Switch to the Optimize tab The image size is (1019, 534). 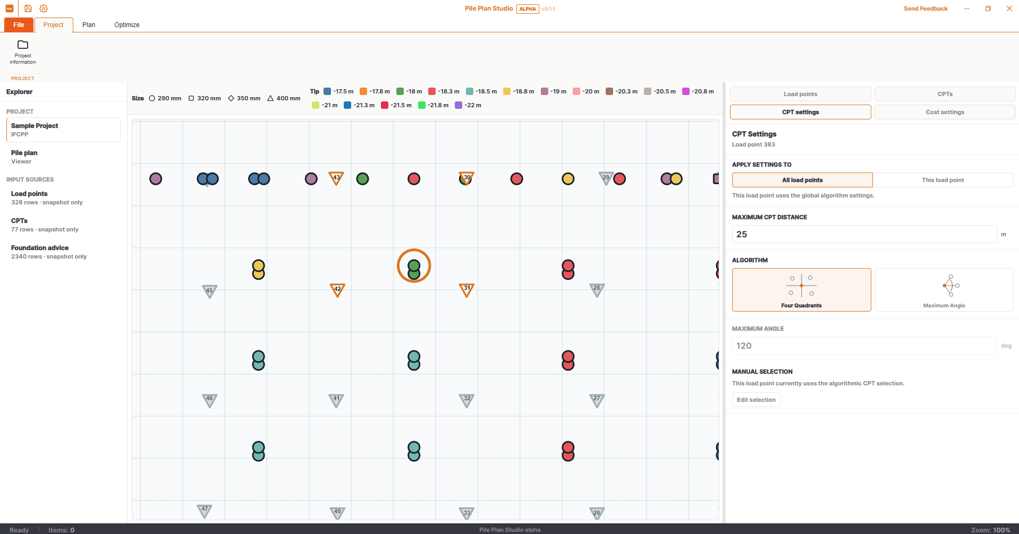pyautogui.click(x=127, y=25)
